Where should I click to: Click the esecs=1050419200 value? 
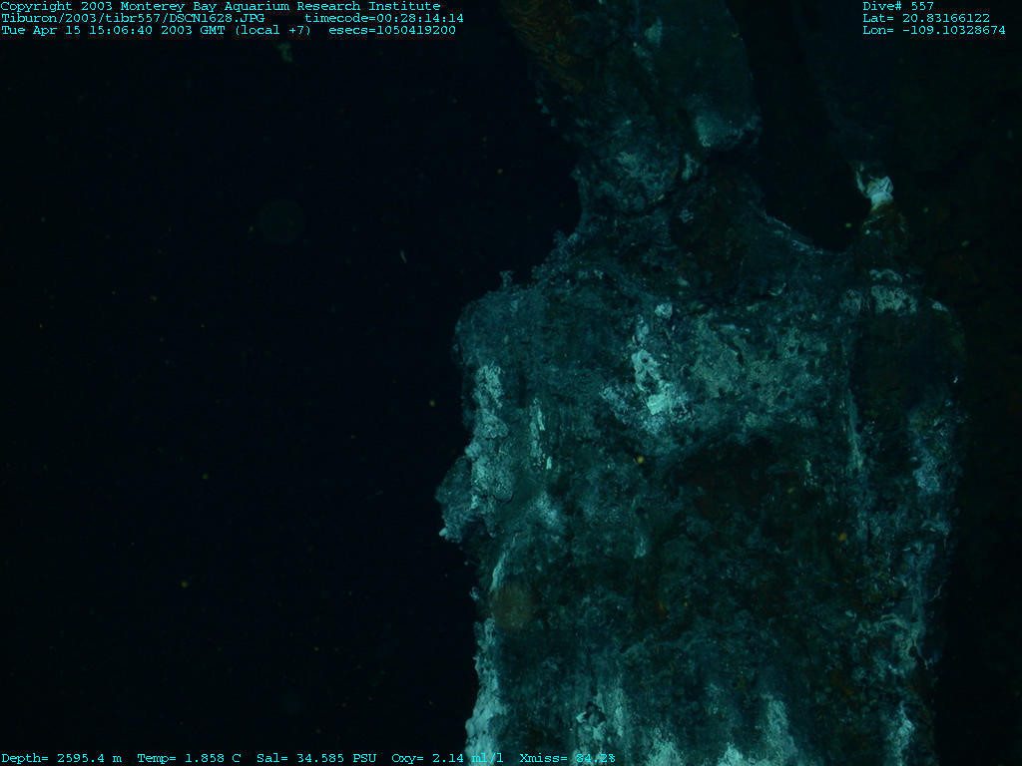tap(392, 31)
